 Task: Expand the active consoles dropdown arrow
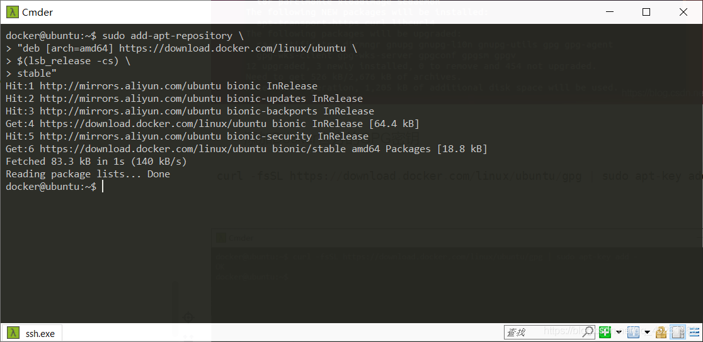point(648,332)
